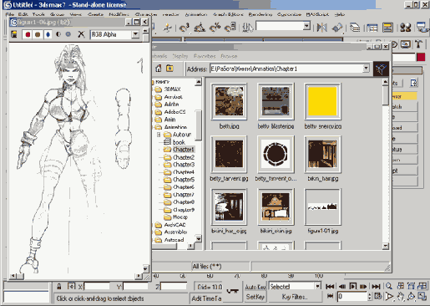
Task: Open the MAXScript menu
Action: click(x=317, y=14)
